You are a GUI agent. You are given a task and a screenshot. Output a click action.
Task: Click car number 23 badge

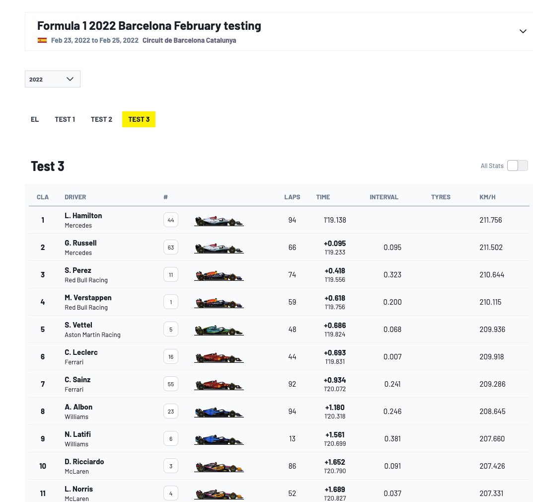pos(171,411)
